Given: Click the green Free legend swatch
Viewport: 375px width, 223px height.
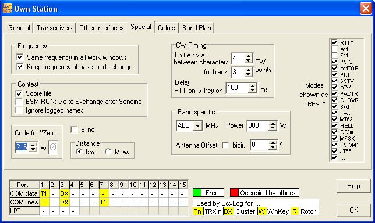Looking at the screenshot, I should 197,192.
